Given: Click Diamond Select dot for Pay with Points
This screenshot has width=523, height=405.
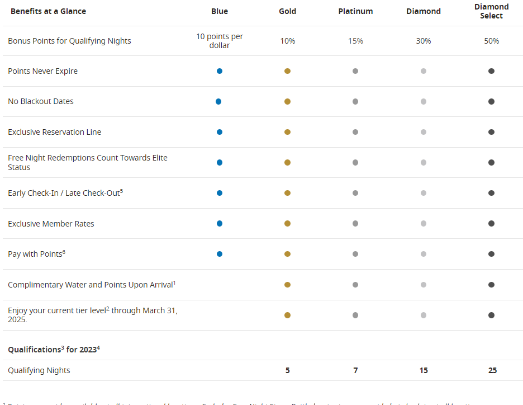Looking at the screenshot, I should [x=491, y=254].
